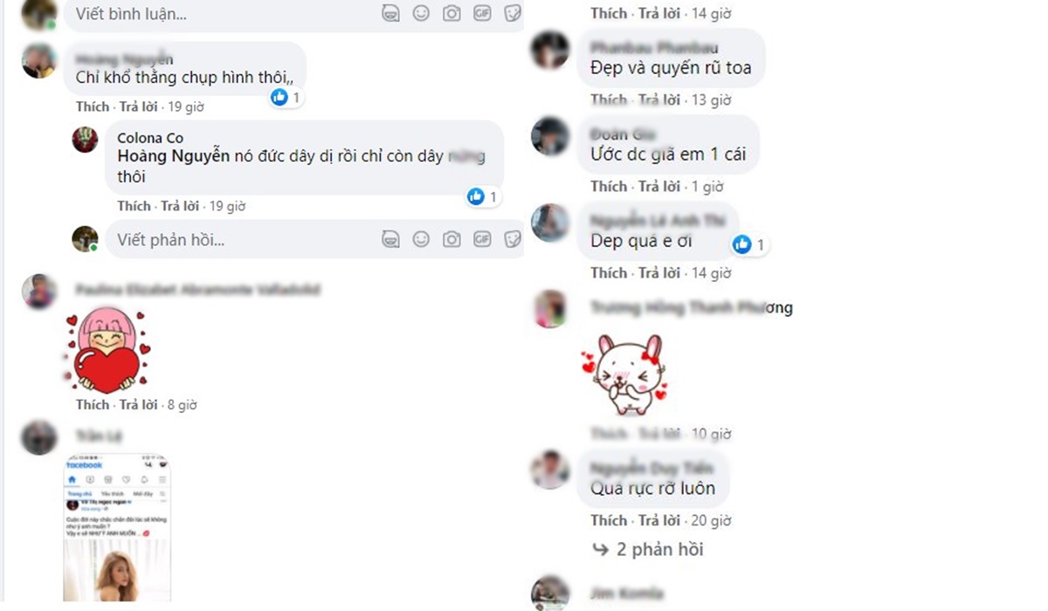The image size is (1048, 611).
Task: Click the pink-haired girl heart sticker
Action: pyautogui.click(x=107, y=350)
